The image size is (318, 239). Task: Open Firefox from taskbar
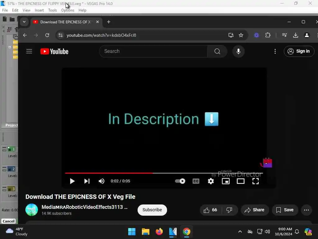[x=159, y=232]
